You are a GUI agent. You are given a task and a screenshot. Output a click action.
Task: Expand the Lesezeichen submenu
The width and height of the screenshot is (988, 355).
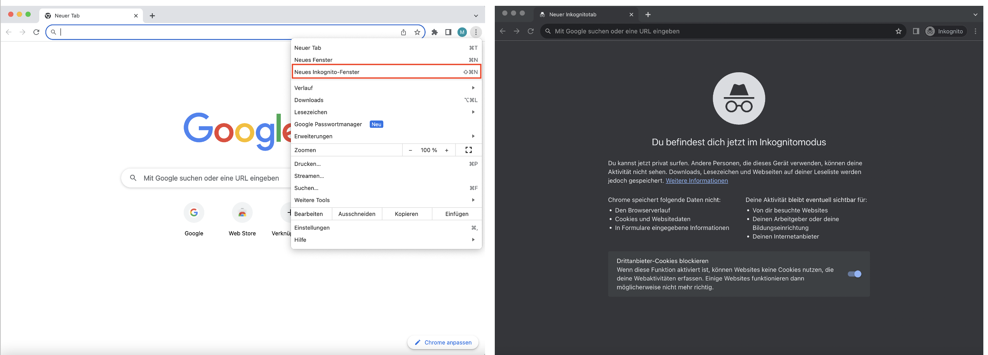[386, 112]
